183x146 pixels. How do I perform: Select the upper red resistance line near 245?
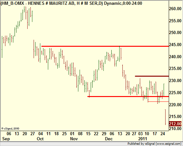pos(105,46)
